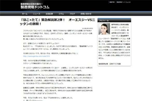Click the tagline 製造現場は日本の底力！

(32, 4)
